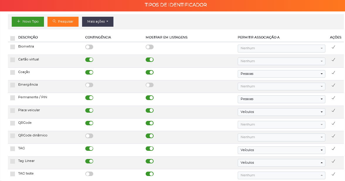Turn off listing display for Tag Linear
This screenshot has width=345, height=181.
149,161
